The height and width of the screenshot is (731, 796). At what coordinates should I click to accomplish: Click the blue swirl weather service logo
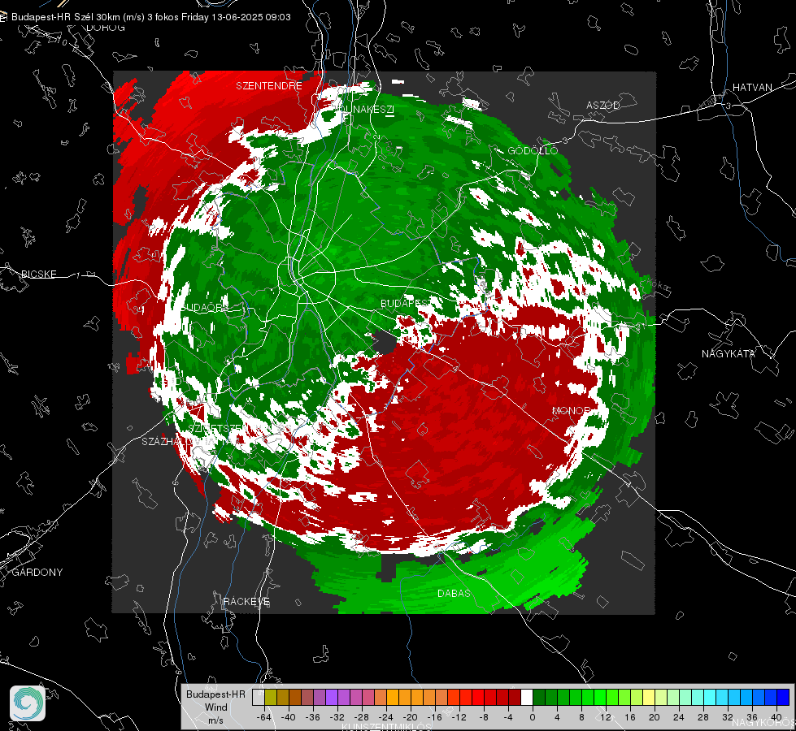(28, 703)
